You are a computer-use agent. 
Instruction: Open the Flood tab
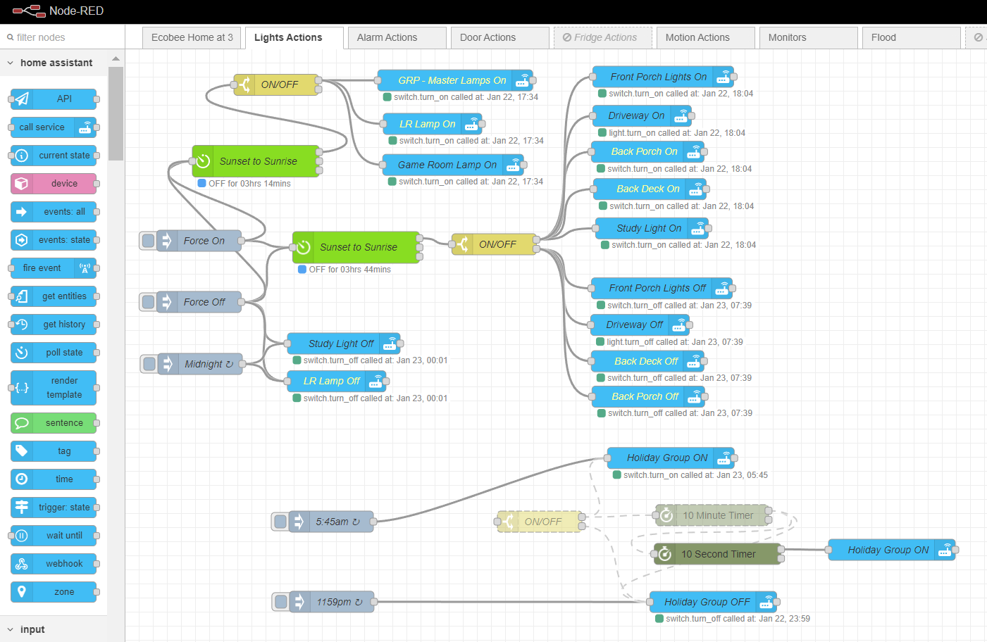tap(911, 37)
